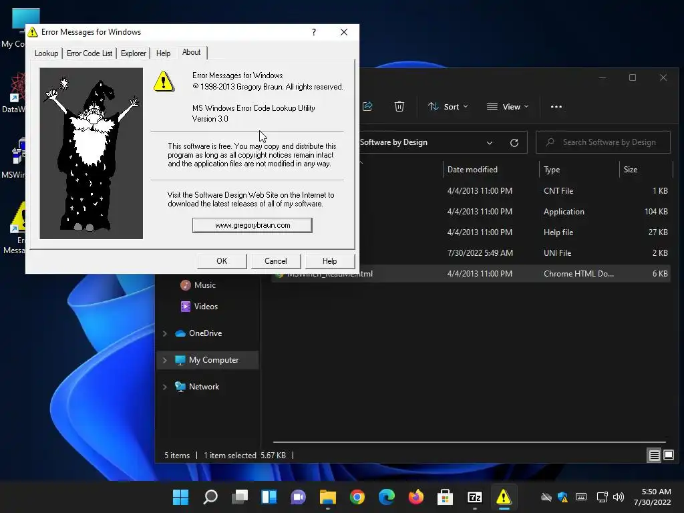Viewport: 684px width, 513px height.
Task: Open Microsoft Store from the taskbar
Action: point(445,497)
